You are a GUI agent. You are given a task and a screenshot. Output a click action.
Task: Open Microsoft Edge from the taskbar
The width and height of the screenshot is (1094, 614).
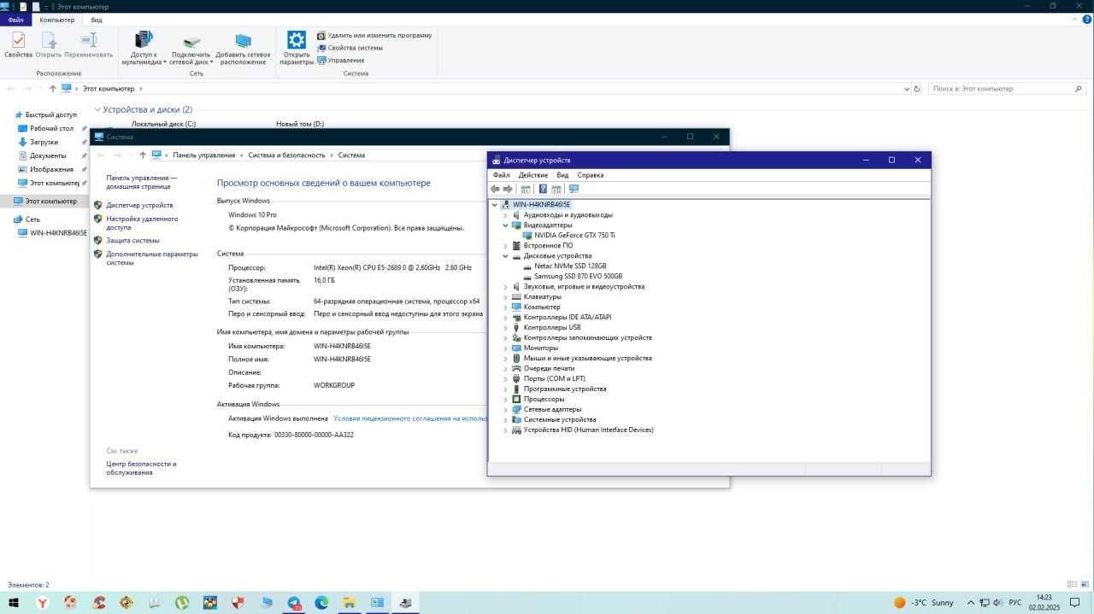(321, 602)
